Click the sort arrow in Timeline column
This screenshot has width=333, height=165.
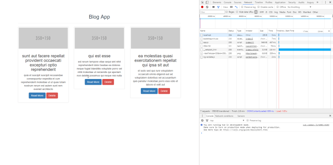tap(329, 31)
